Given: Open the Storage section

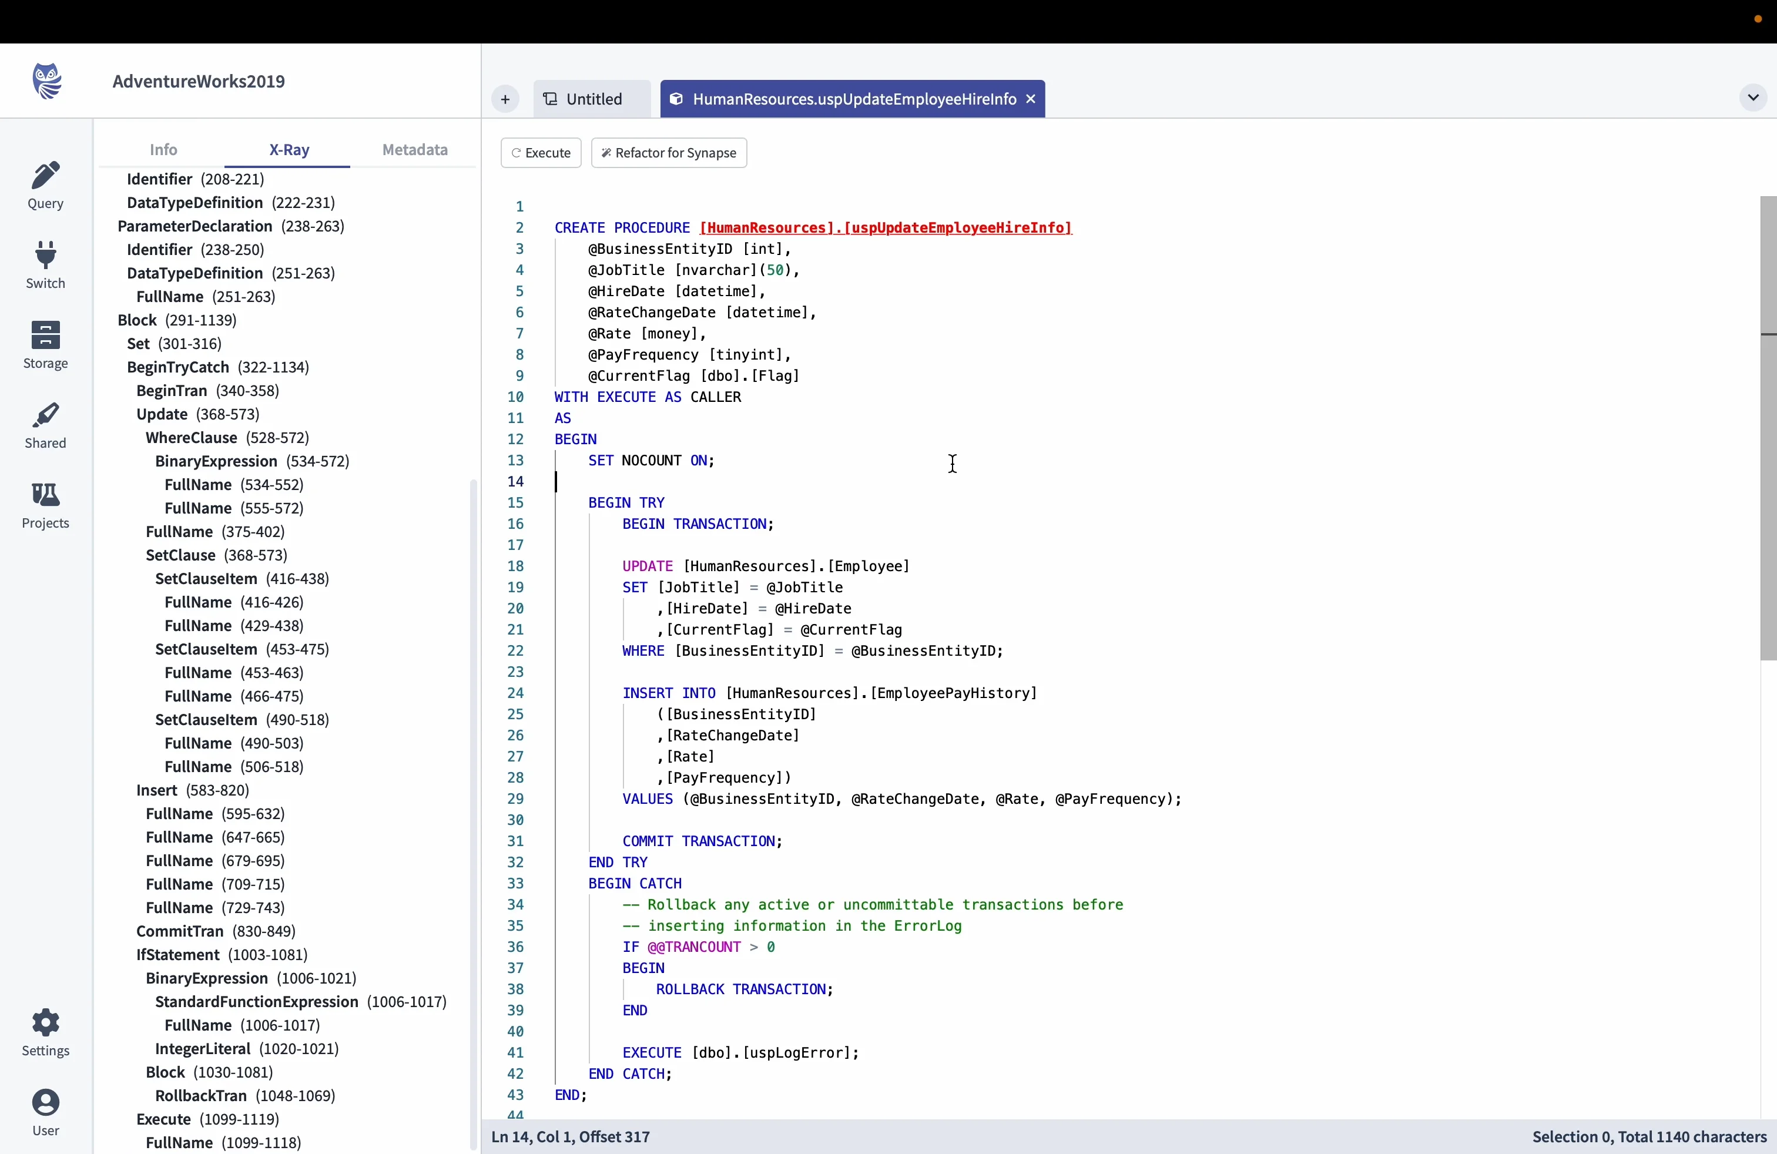Looking at the screenshot, I should [46, 344].
